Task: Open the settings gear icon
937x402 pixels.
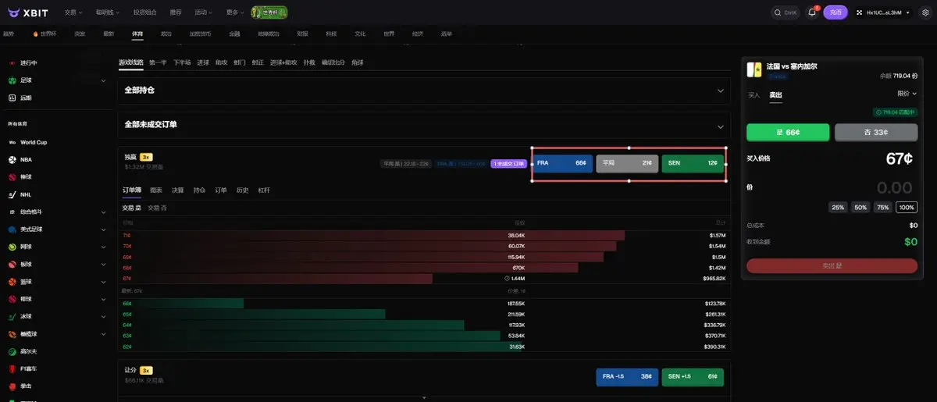Action: pyautogui.click(x=925, y=12)
